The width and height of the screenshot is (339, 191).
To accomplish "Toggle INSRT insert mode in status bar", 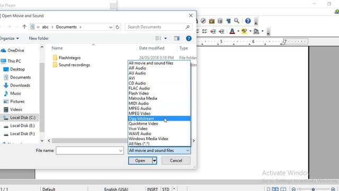I will coord(153,189).
